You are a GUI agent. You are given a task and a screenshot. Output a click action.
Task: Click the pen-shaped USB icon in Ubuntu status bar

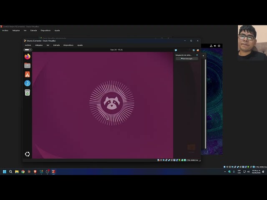[169, 160]
